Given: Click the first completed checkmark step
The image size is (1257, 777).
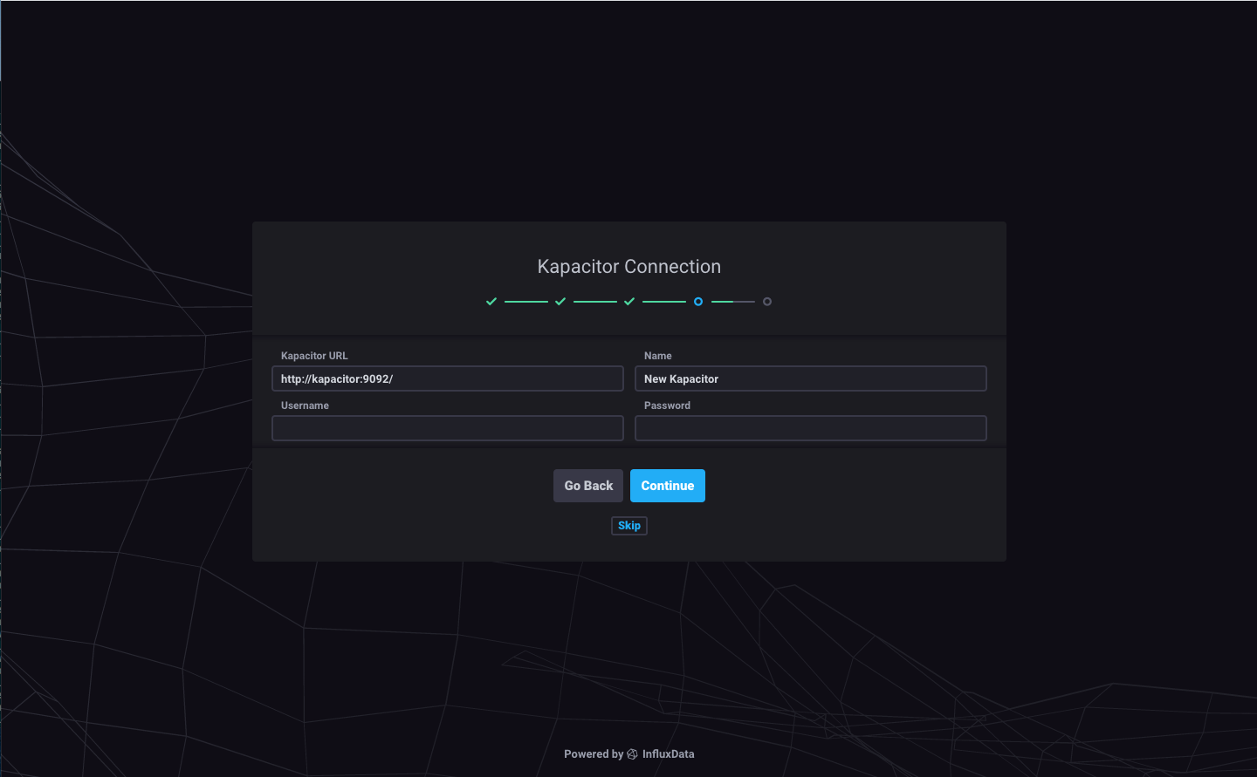Looking at the screenshot, I should point(491,302).
